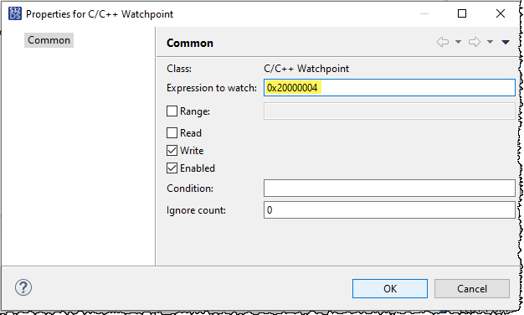Expand the back history dropdown arrow
Viewport: 524px width, 315px height.
point(458,42)
